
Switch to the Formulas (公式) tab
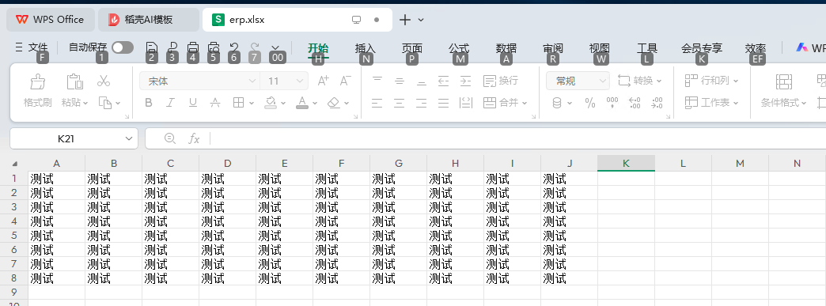459,48
